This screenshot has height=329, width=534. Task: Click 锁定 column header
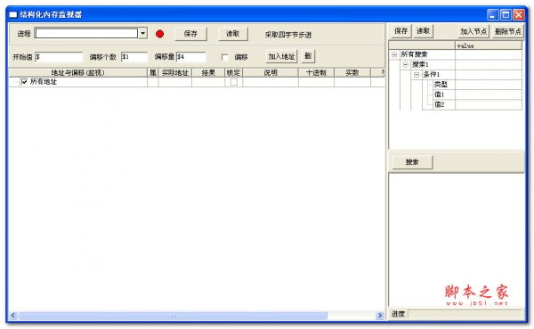pyautogui.click(x=233, y=73)
